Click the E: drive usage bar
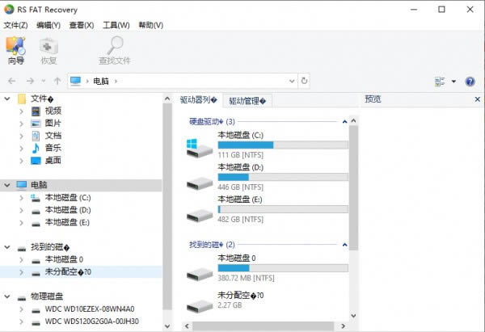Viewport: 485px width, 332px height. click(283, 209)
